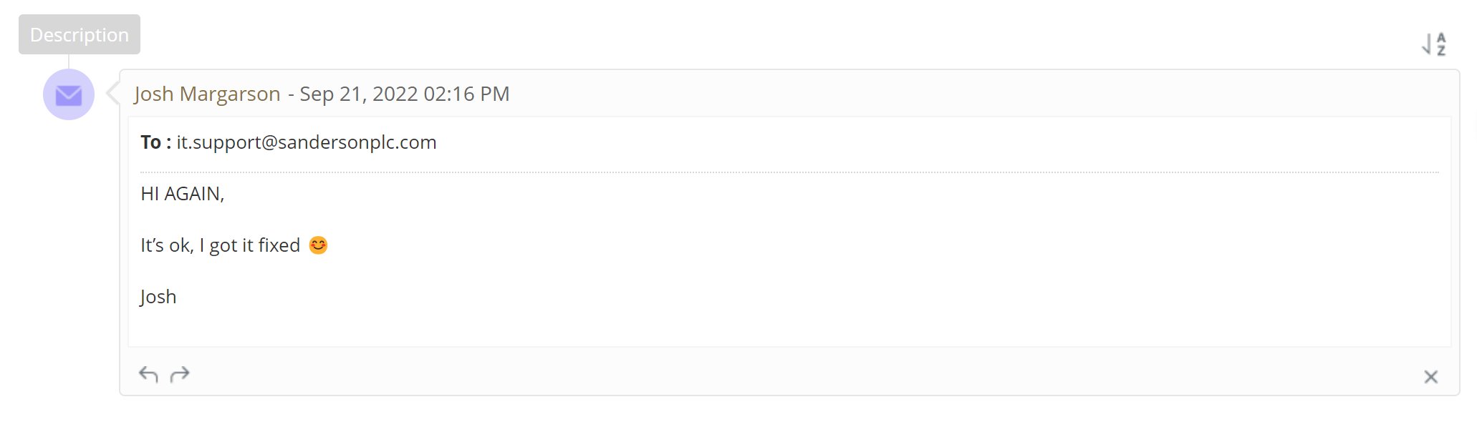Image resolution: width=1477 pixels, height=442 pixels.
Task: Click the purple mail envelope icon
Action: point(69,94)
